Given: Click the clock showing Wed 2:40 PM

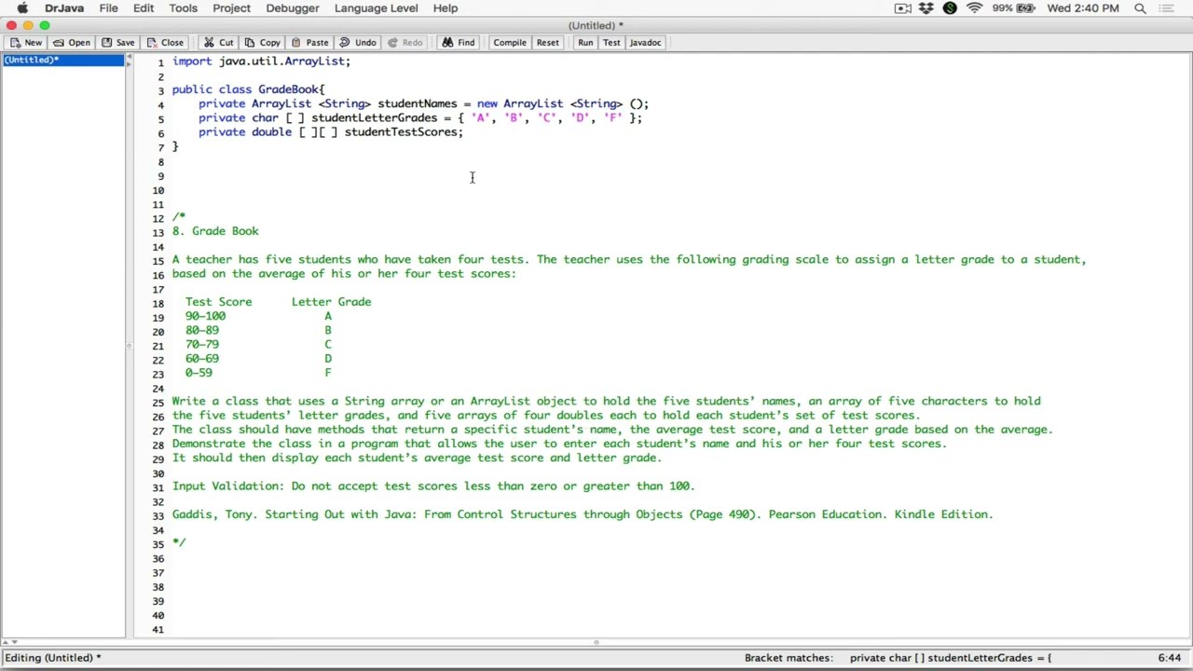Looking at the screenshot, I should [x=1083, y=8].
